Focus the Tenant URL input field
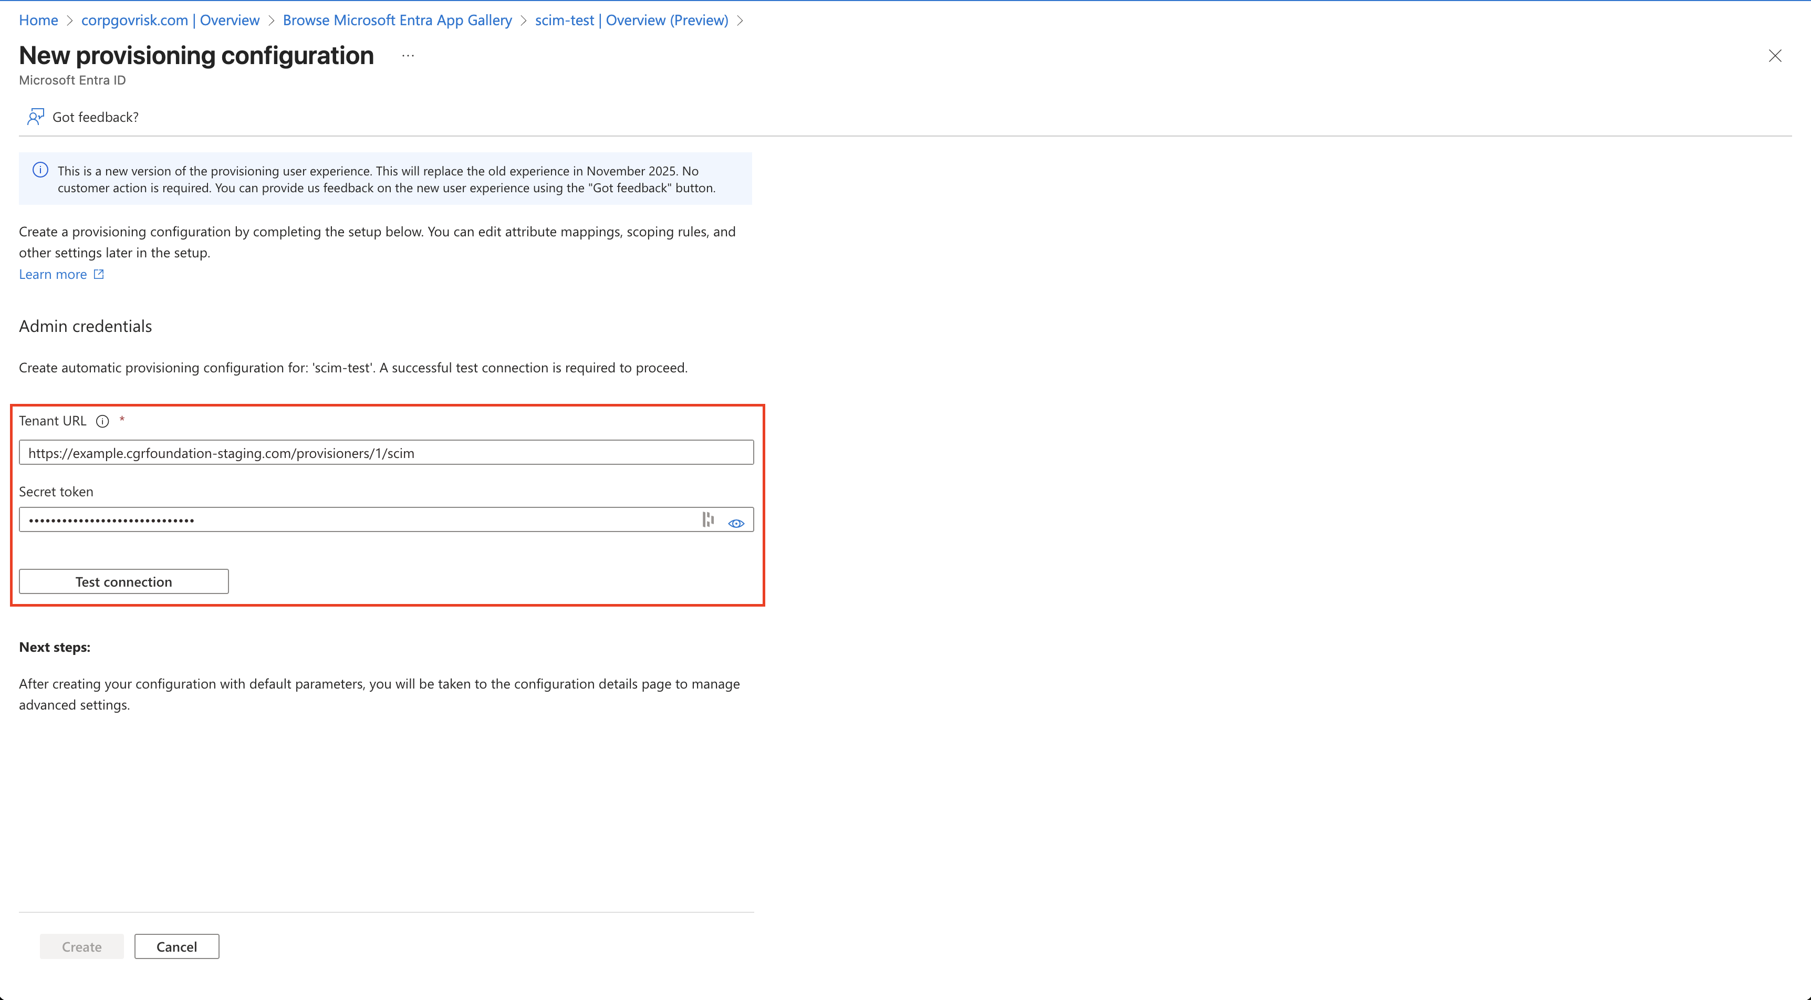The width and height of the screenshot is (1811, 1000). click(x=386, y=453)
